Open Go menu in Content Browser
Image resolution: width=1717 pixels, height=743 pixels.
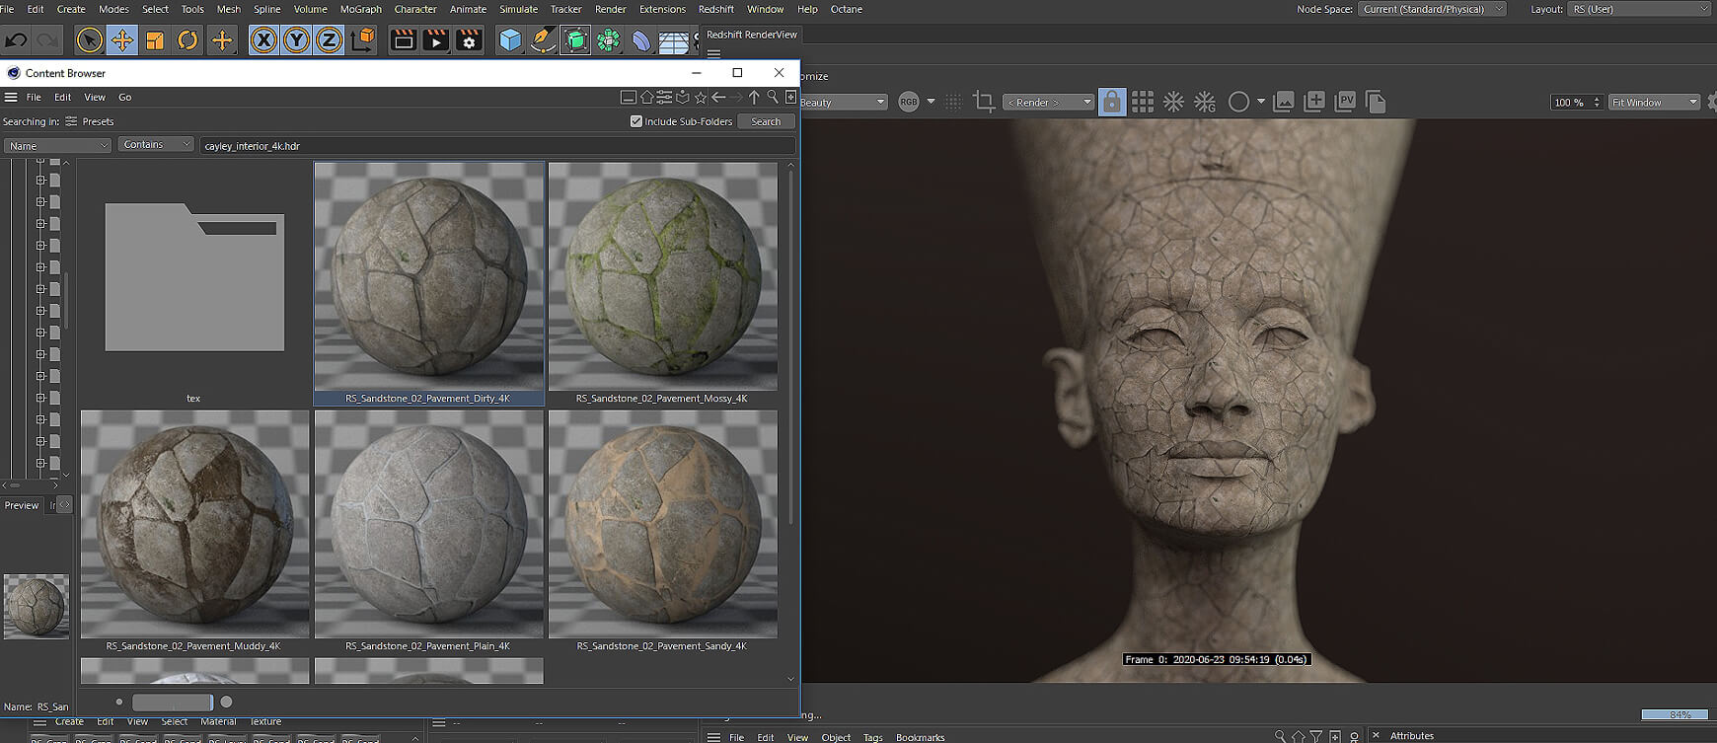tap(125, 98)
